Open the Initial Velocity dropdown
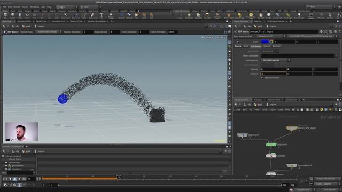The width and height of the screenshot is (342, 192). point(276,60)
